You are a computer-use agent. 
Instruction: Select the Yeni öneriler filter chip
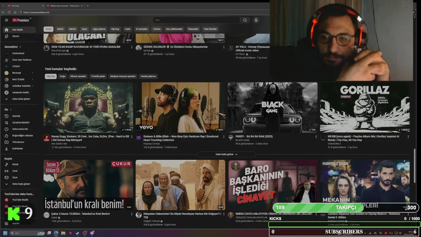click(x=210, y=29)
